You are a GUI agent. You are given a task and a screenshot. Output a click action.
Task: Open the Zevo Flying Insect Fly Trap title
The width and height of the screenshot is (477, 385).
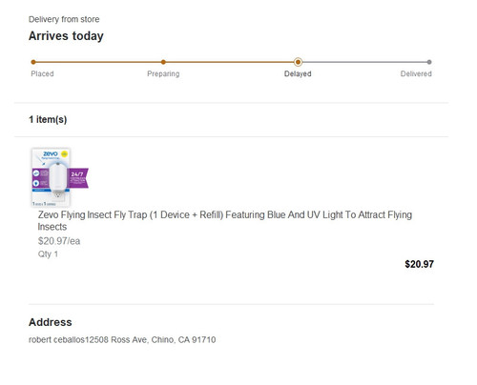[225, 220]
